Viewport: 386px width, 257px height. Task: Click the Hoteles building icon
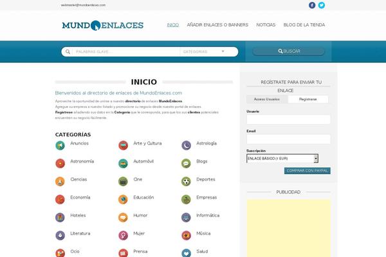coord(60,217)
